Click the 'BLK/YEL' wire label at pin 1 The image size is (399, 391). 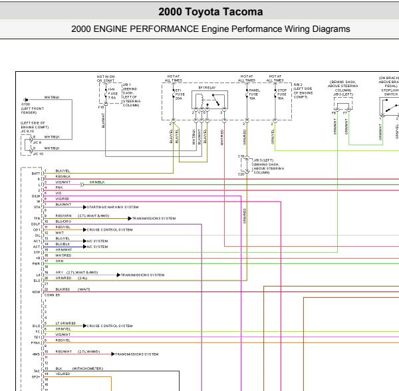[63, 171]
